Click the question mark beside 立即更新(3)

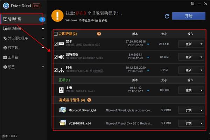click(x=99, y=34)
